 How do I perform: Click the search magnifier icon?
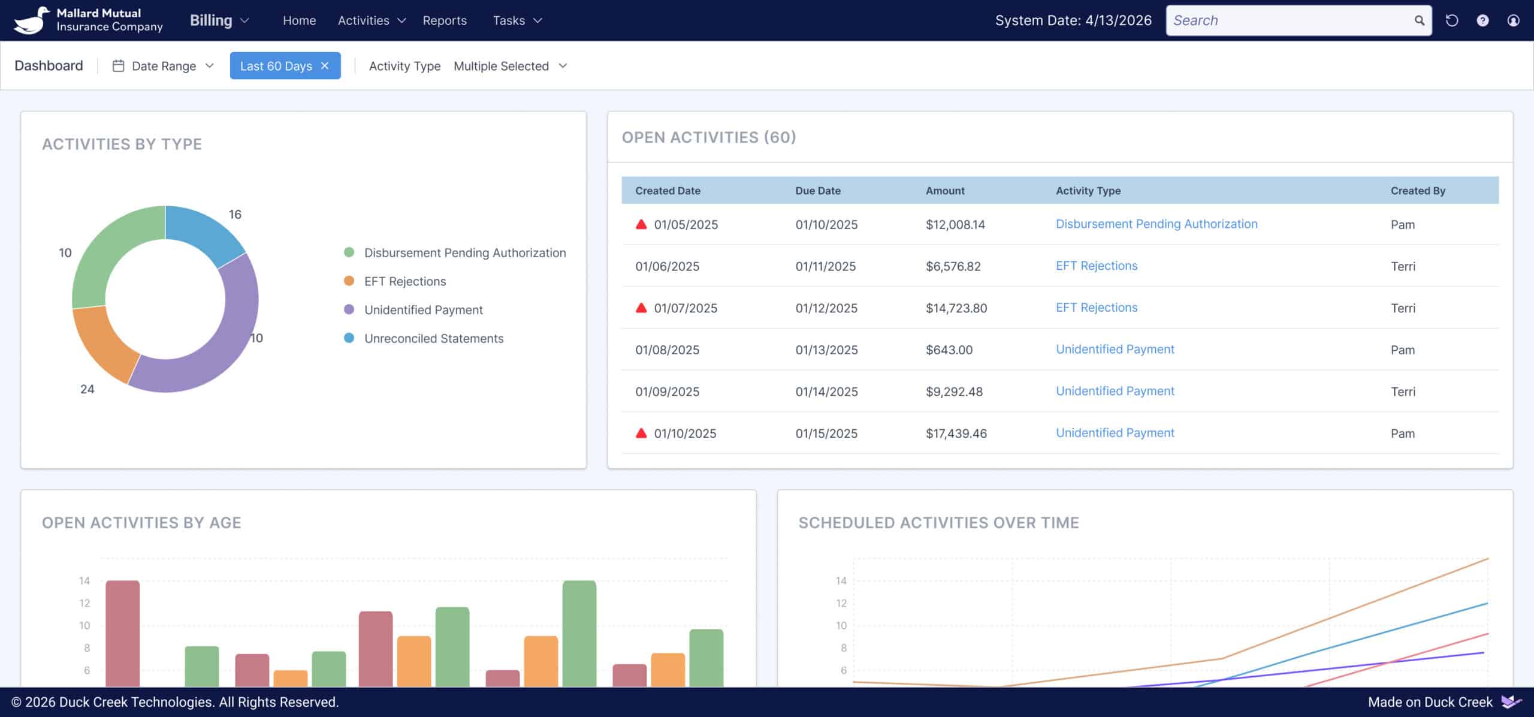tap(1419, 20)
